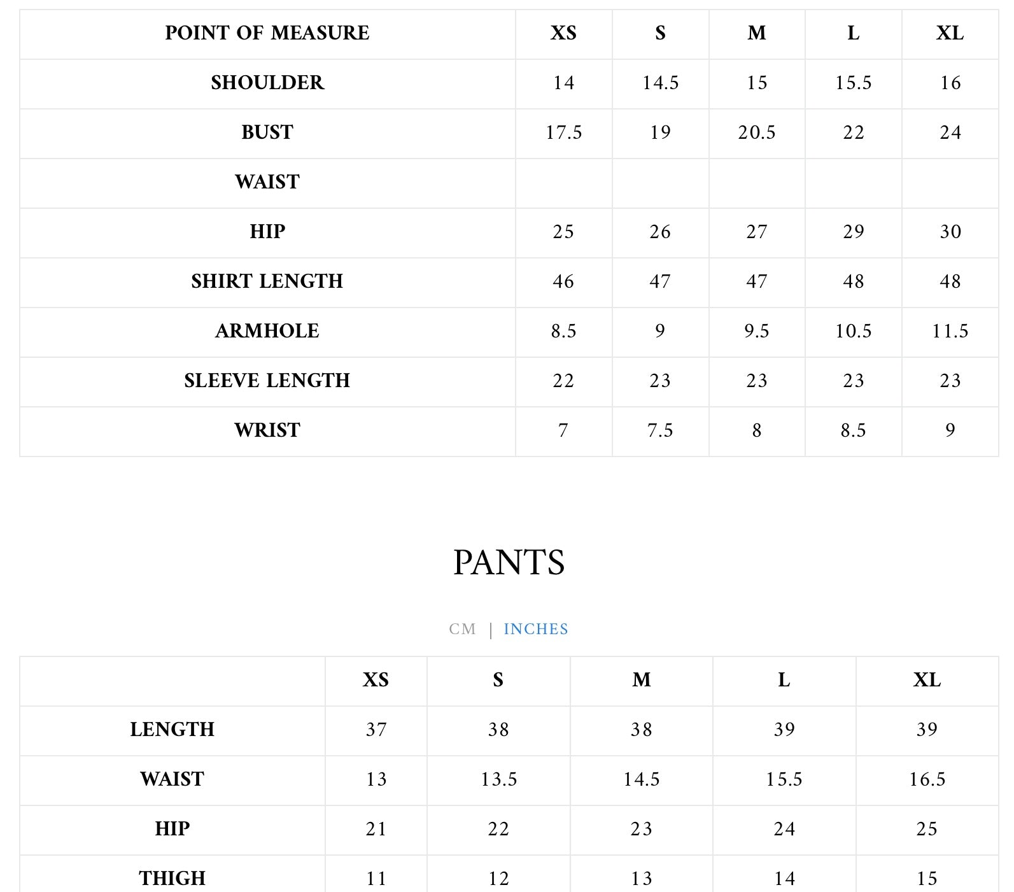
Task: Click the 16.5 waist value in pants table
Action: coord(927,779)
